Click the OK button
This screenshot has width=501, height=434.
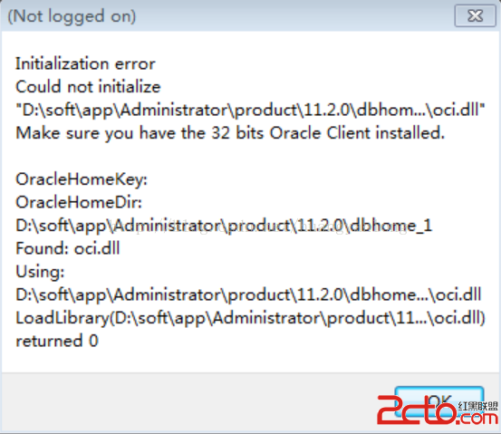[x=439, y=401]
